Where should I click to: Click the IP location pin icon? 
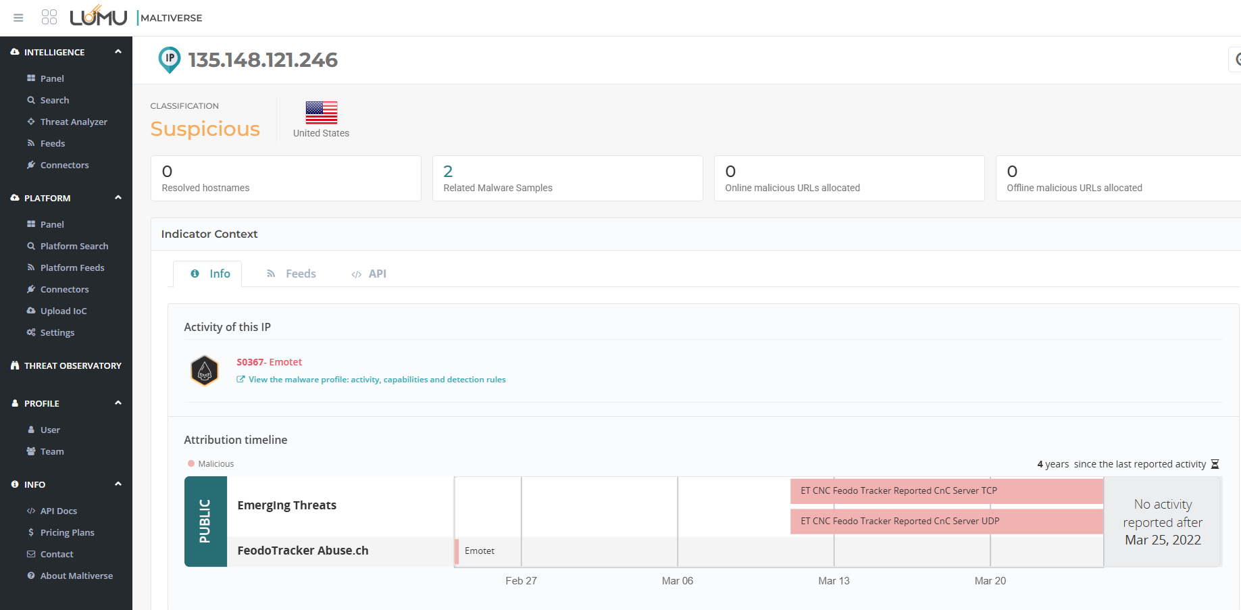(x=170, y=59)
